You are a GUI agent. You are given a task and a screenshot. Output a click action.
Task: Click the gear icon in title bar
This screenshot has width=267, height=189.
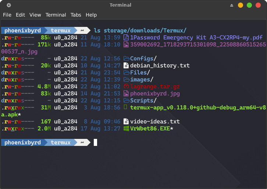[x=9, y=5]
